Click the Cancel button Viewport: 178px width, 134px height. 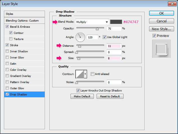[161, 21]
